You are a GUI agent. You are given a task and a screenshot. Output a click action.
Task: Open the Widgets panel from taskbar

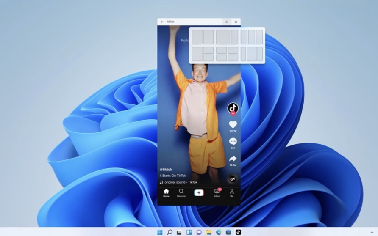189,232
